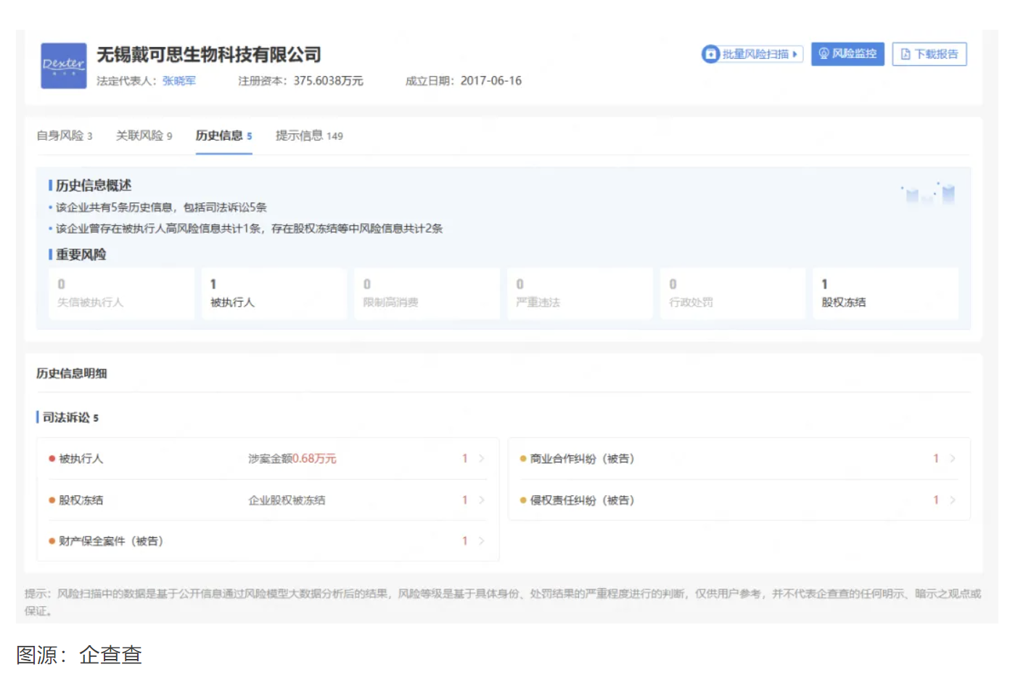The height and width of the screenshot is (680, 1010).
Task: Click the 失信被执行人 risk card
Action: pos(121,294)
